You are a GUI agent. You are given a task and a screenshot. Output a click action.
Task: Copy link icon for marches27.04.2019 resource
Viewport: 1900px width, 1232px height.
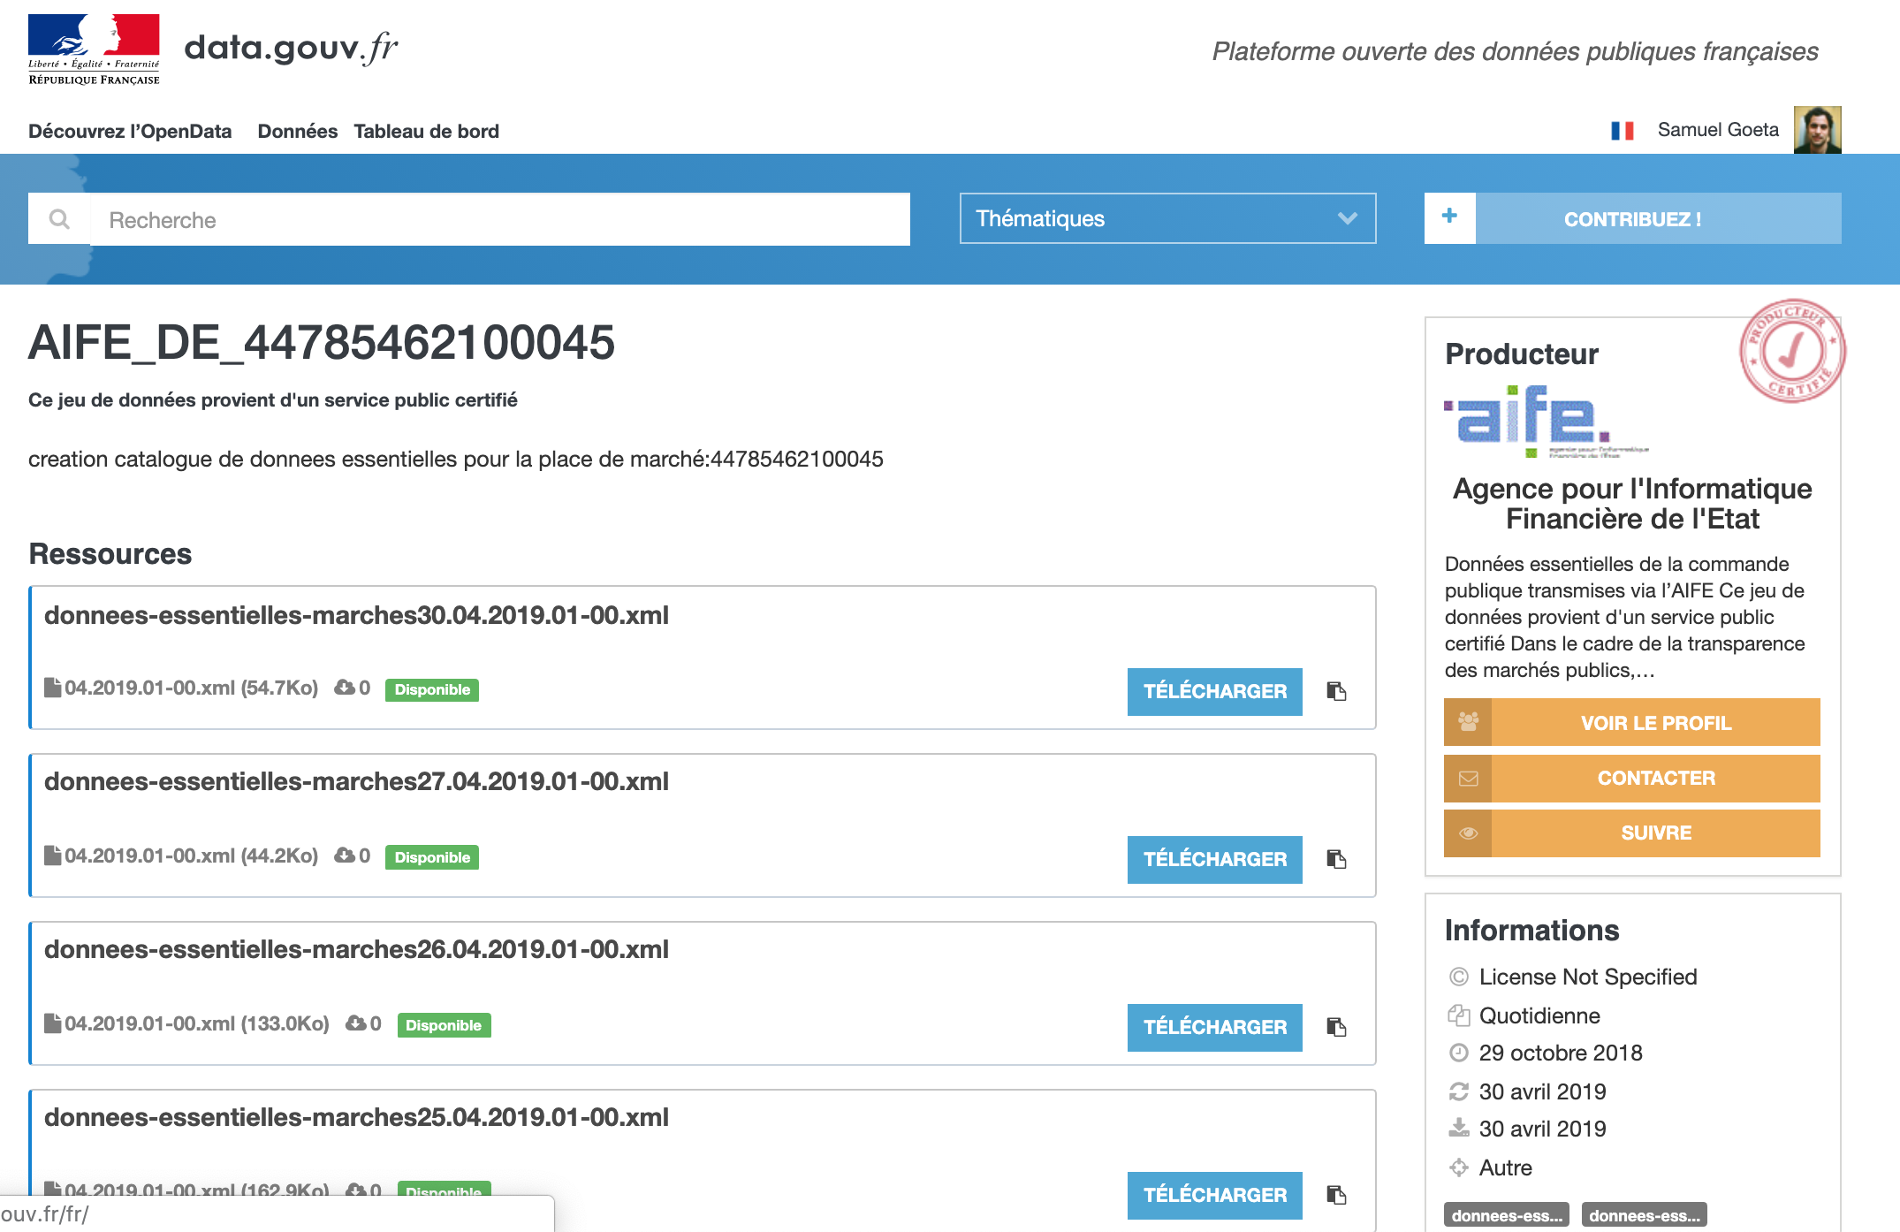tap(1336, 859)
